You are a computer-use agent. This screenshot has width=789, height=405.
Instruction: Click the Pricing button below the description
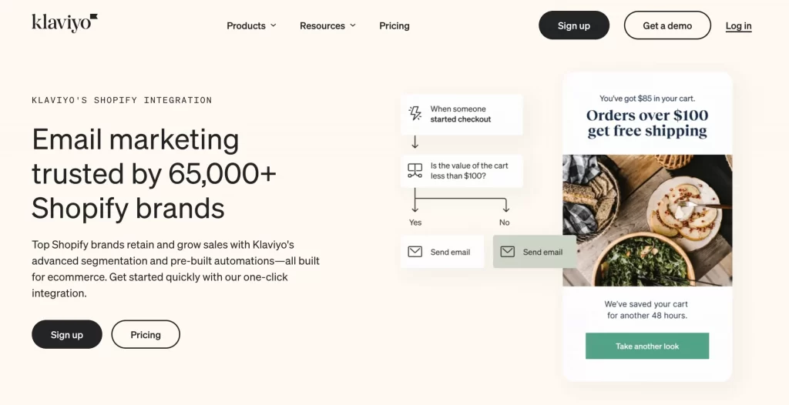click(146, 335)
